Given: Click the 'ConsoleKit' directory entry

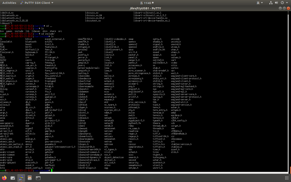Looking at the screenshot, I should click(6, 42).
